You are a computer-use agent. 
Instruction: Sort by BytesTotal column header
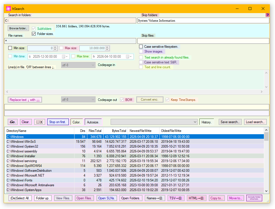pos(115,131)
